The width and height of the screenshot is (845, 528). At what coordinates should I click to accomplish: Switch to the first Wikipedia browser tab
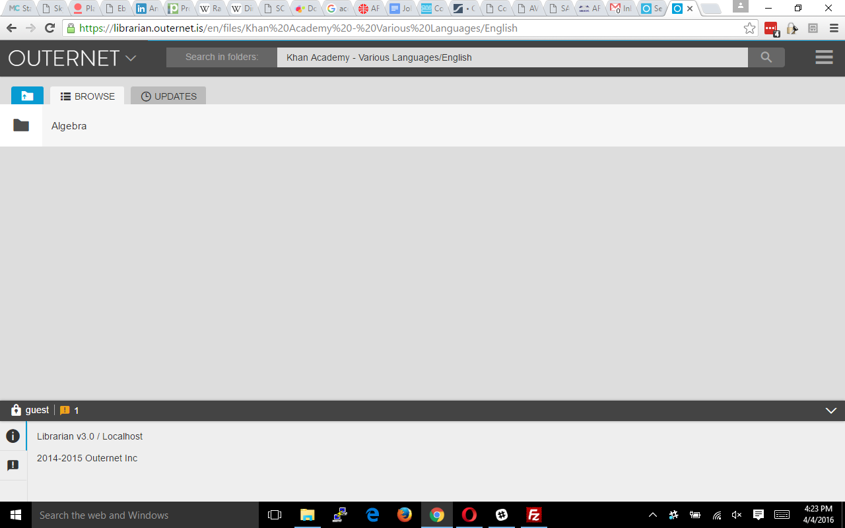click(210, 9)
